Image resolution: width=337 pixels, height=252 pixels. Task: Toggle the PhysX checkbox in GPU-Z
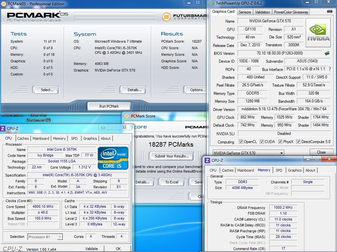click(x=280, y=142)
